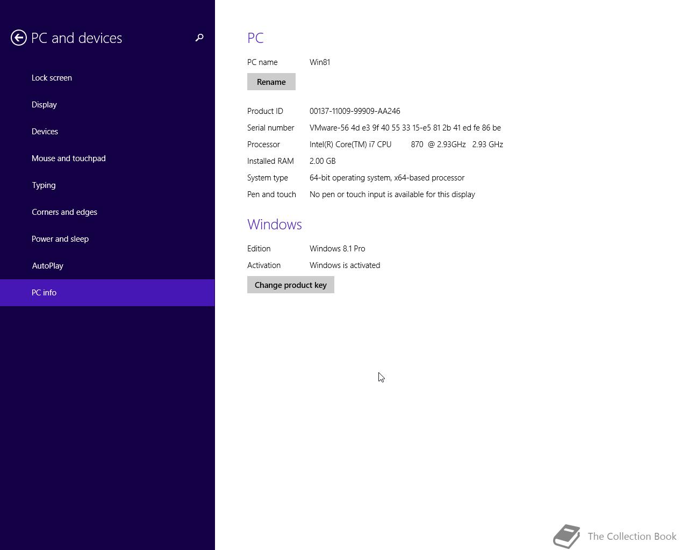Click the Product ID label
This screenshot has height=550, width=688.
(x=265, y=111)
